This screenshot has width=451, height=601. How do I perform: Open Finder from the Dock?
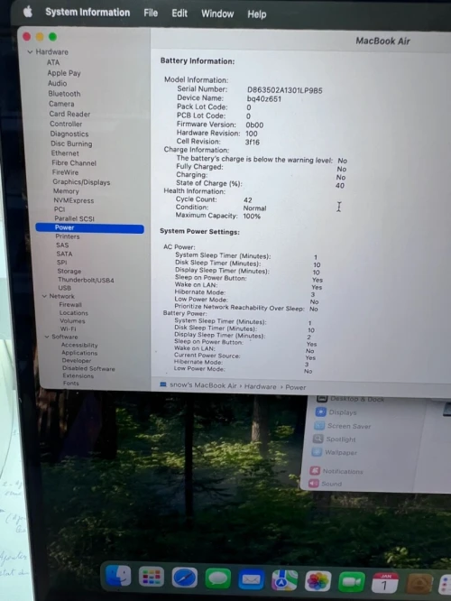point(117,576)
